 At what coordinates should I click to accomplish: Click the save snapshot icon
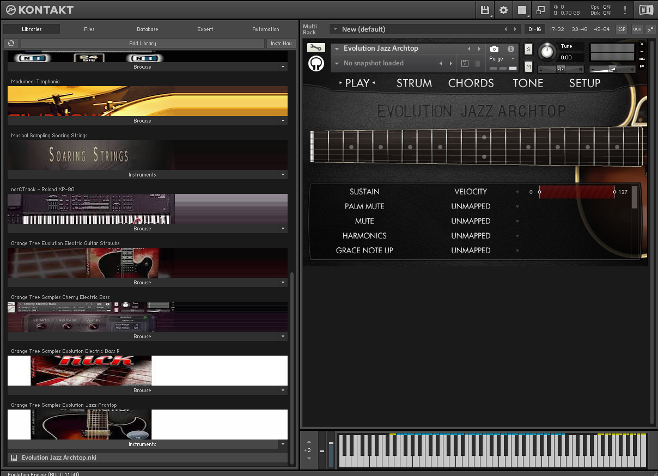pos(465,63)
